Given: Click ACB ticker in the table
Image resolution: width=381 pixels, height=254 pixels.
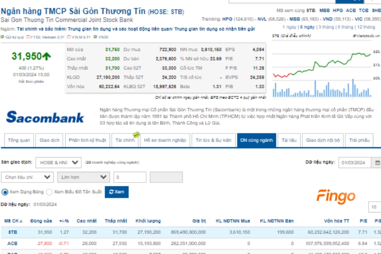Looking at the screenshot, I should 12,244.
